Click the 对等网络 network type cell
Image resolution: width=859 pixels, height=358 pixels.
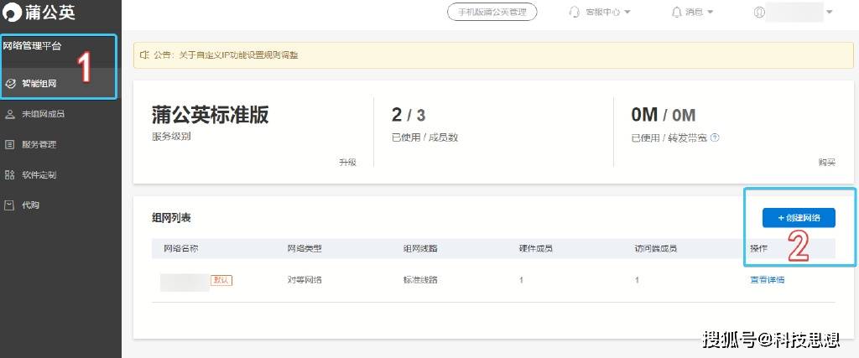305,280
